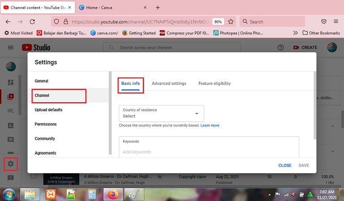This screenshot has height=201, width=344.
Task: Open Learn more link under country
Action: click(x=210, y=126)
